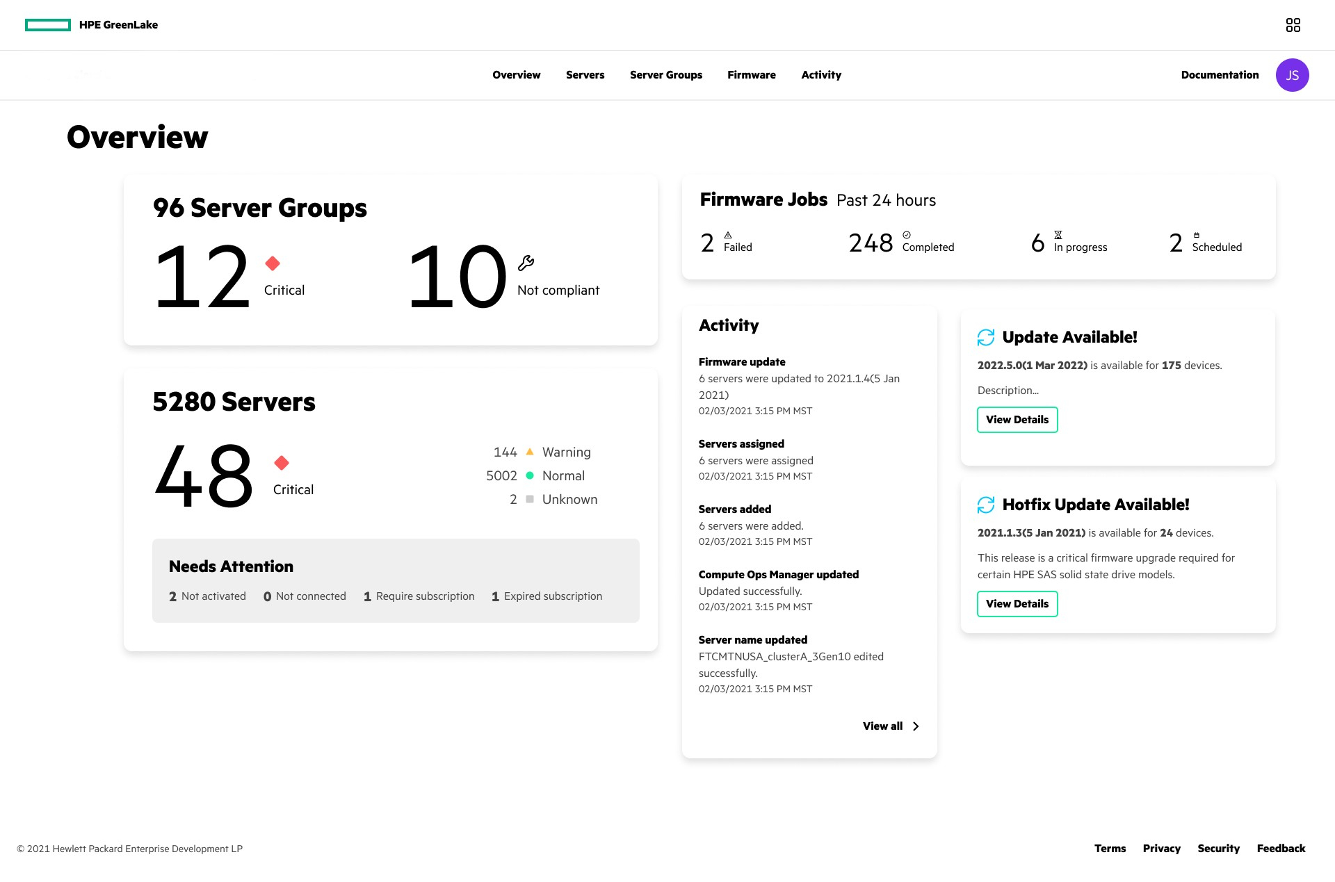Click the green Normal status dot
1335x882 pixels.
(530, 475)
